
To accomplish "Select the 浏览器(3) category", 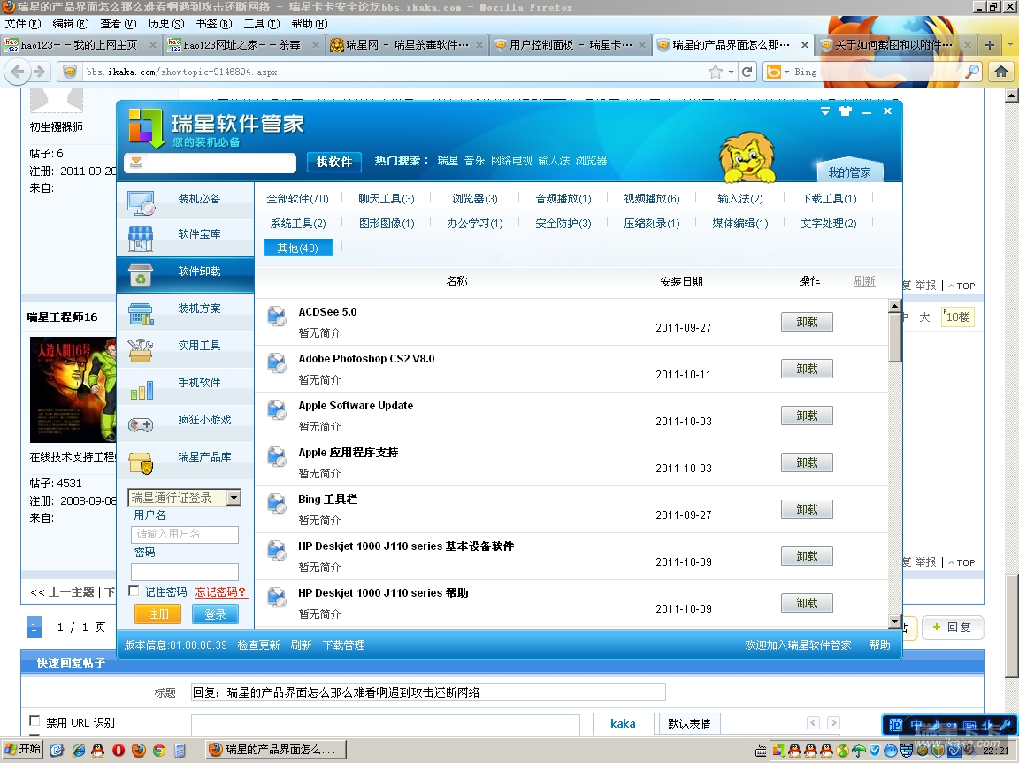I will (474, 199).
